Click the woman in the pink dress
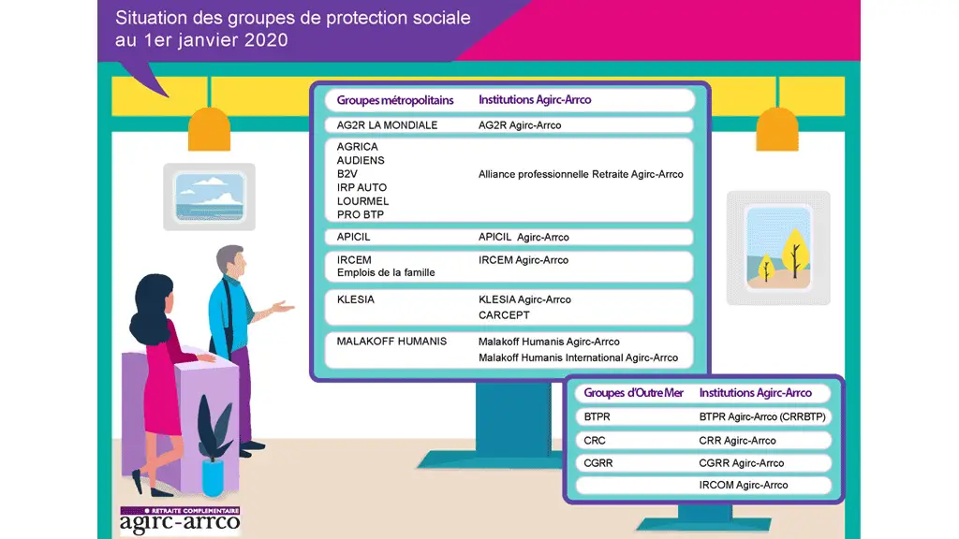The height and width of the screenshot is (539, 959). 160,379
